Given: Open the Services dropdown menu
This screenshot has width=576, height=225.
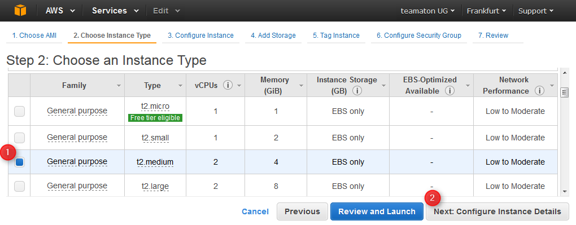Looking at the screenshot, I should click(115, 11).
